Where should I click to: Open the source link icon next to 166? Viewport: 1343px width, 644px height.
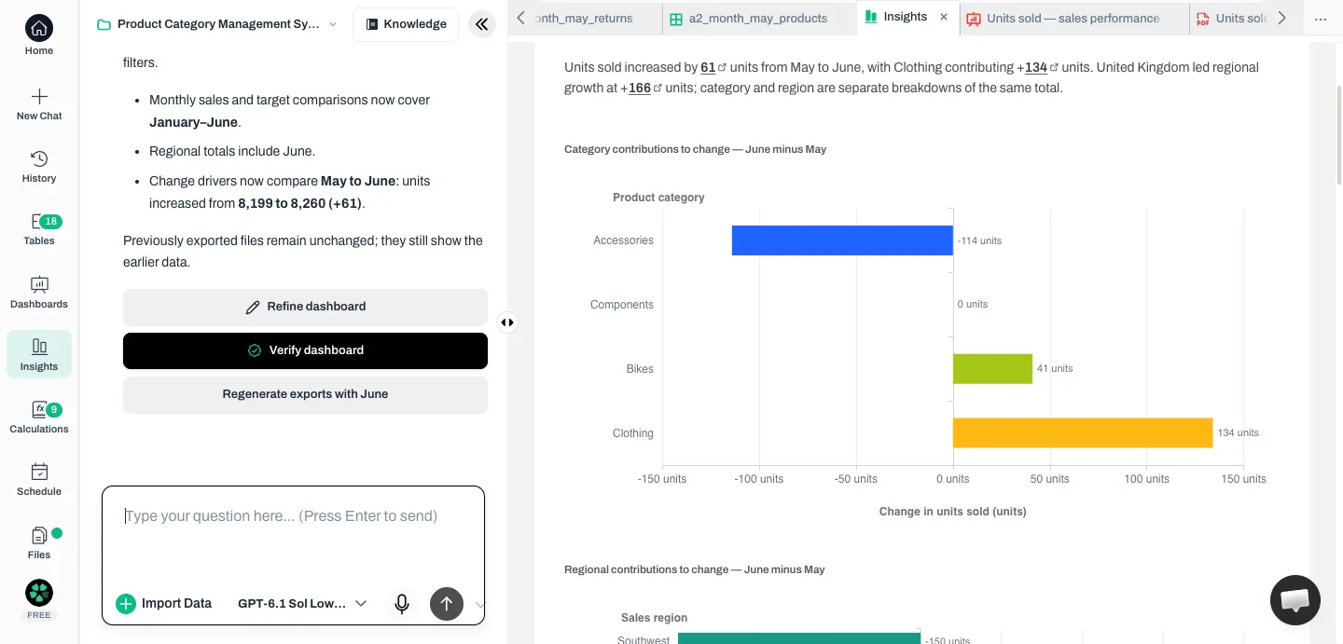point(658,89)
